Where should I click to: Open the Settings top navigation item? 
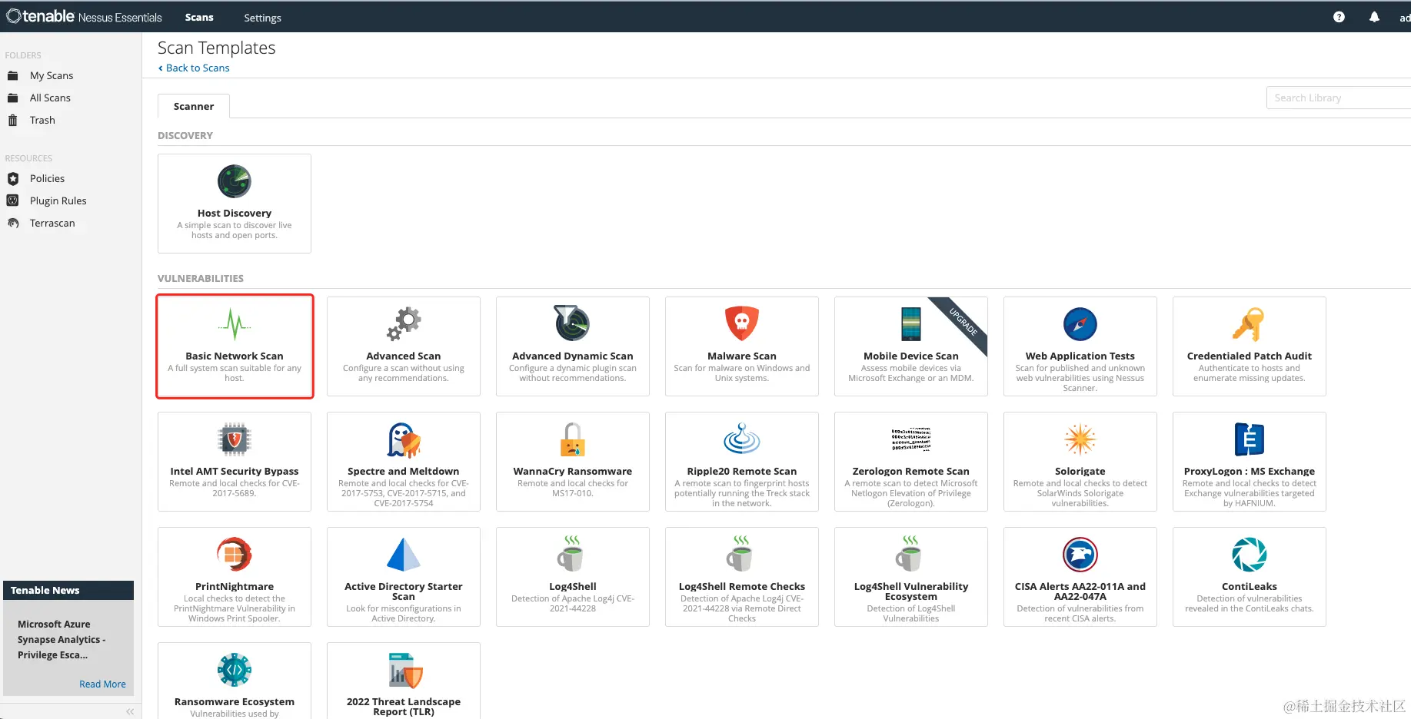[262, 18]
